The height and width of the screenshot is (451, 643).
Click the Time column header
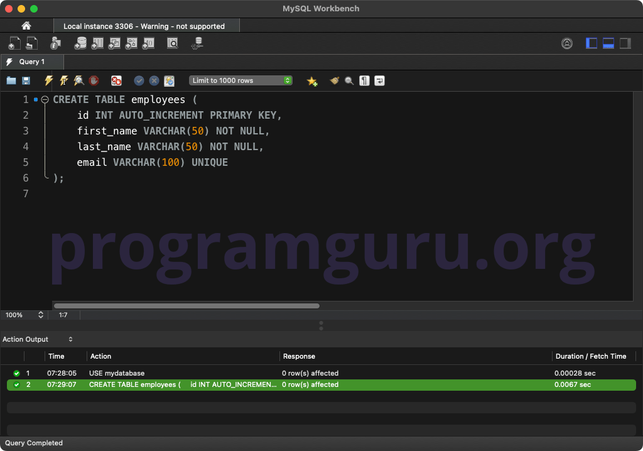tap(56, 356)
